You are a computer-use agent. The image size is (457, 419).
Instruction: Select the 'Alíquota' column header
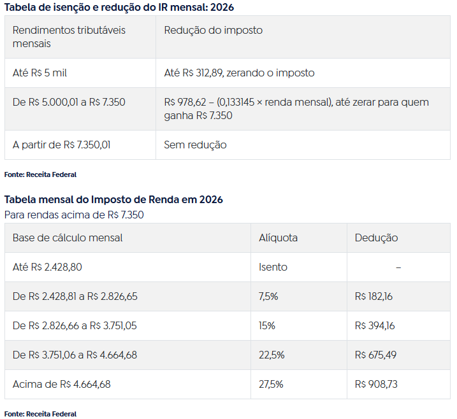[x=278, y=238]
